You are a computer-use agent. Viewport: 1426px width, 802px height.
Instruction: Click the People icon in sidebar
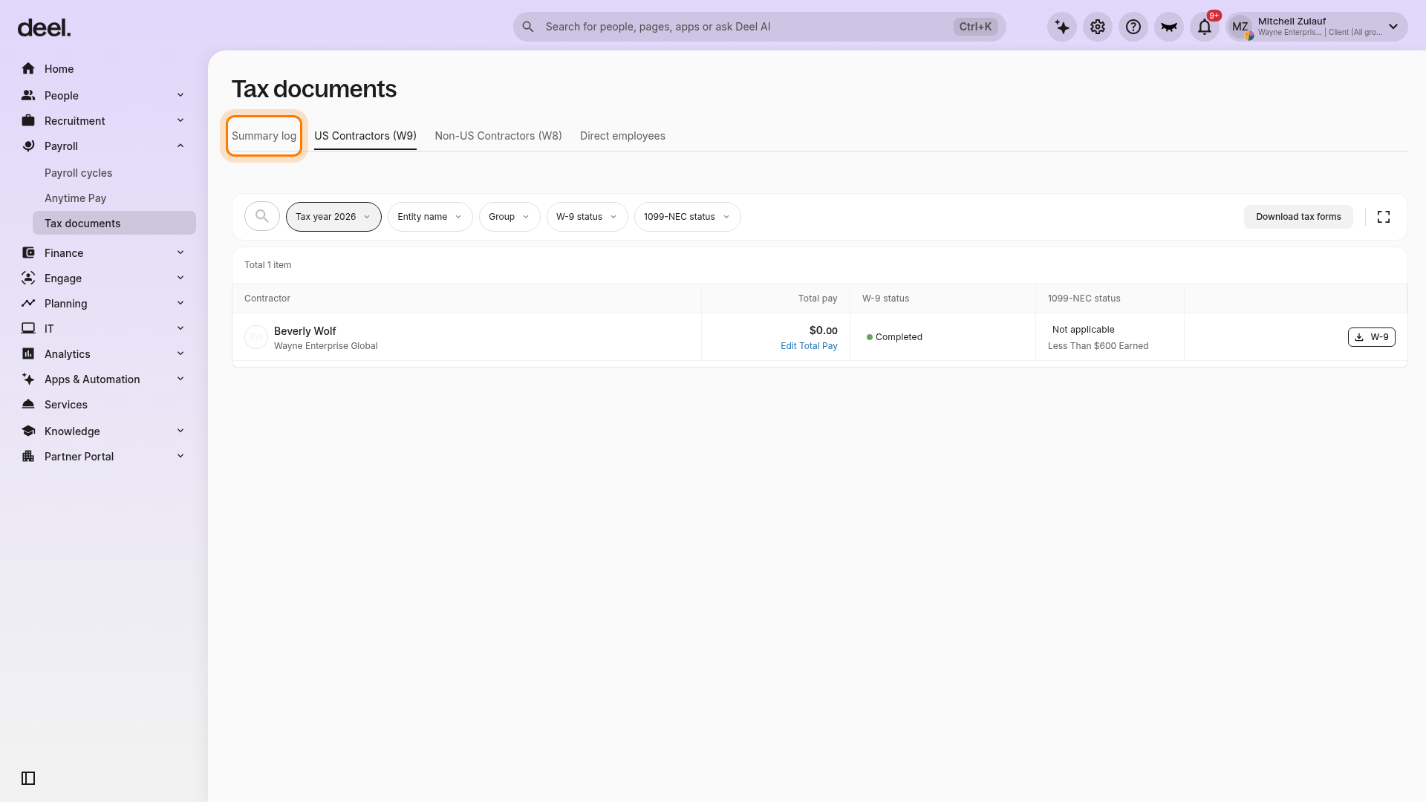(28, 95)
